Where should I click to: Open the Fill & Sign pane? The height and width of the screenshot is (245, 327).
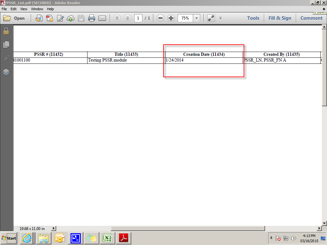pyautogui.click(x=280, y=18)
